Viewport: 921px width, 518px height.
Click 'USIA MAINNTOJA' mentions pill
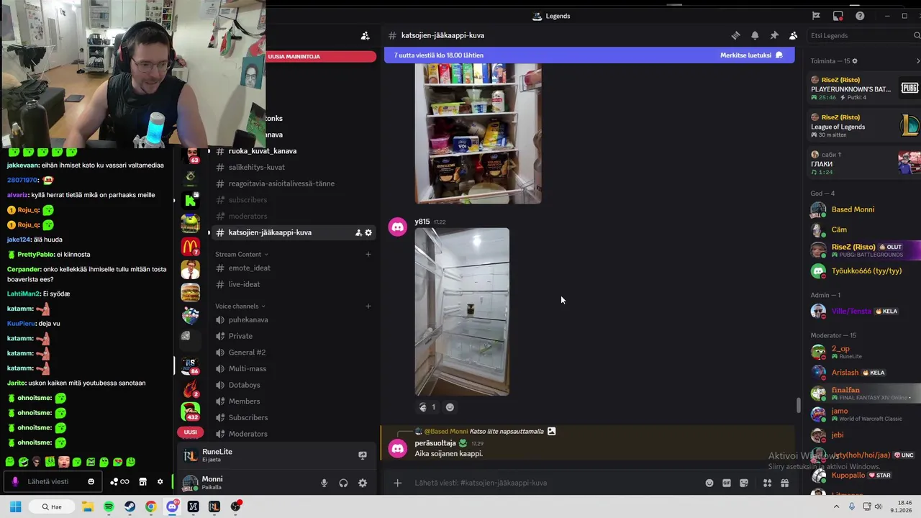point(321,56)
